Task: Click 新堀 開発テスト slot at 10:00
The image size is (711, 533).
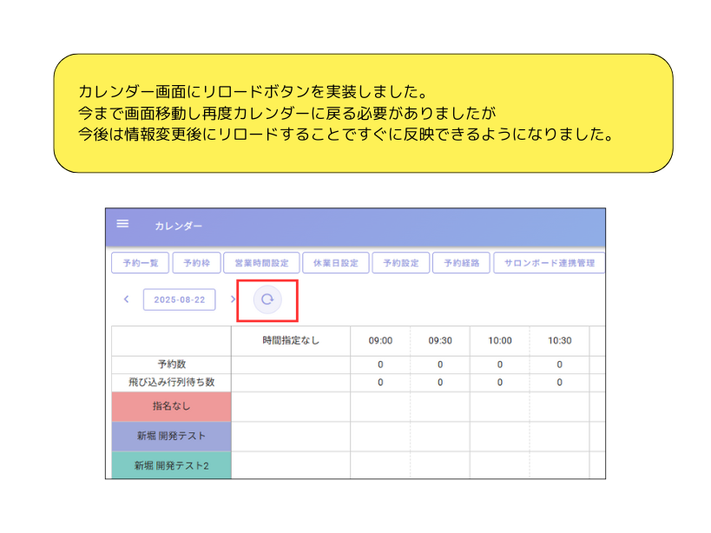Action: coord(500,437)
